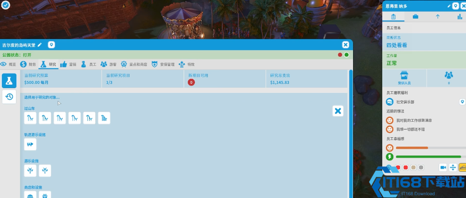466x198 pixels.
Task: Open the 特效 effects tab
Action: tap(186, 64)
